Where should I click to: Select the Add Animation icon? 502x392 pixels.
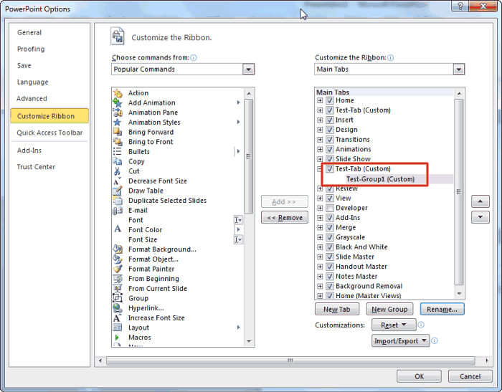click(118, 102)
